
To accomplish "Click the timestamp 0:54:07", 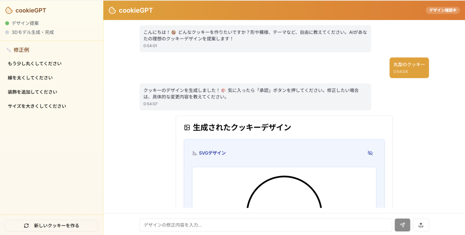I will pos(150,104).
